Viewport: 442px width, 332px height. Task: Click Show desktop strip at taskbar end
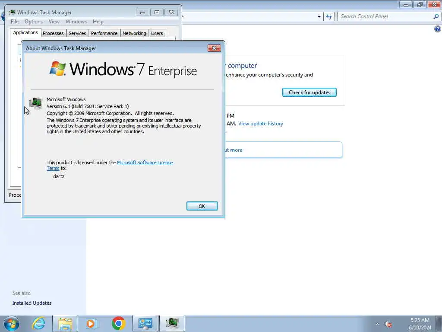pos(439,323)
